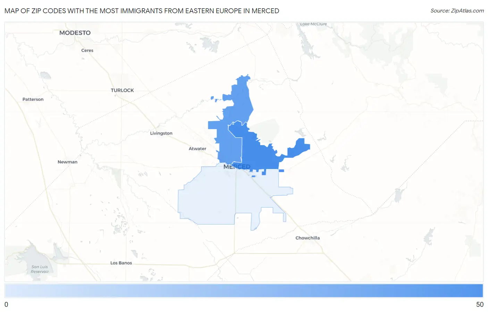Click the MODESTO city label
Screen dimensions: 488x312
pos(75,33)
